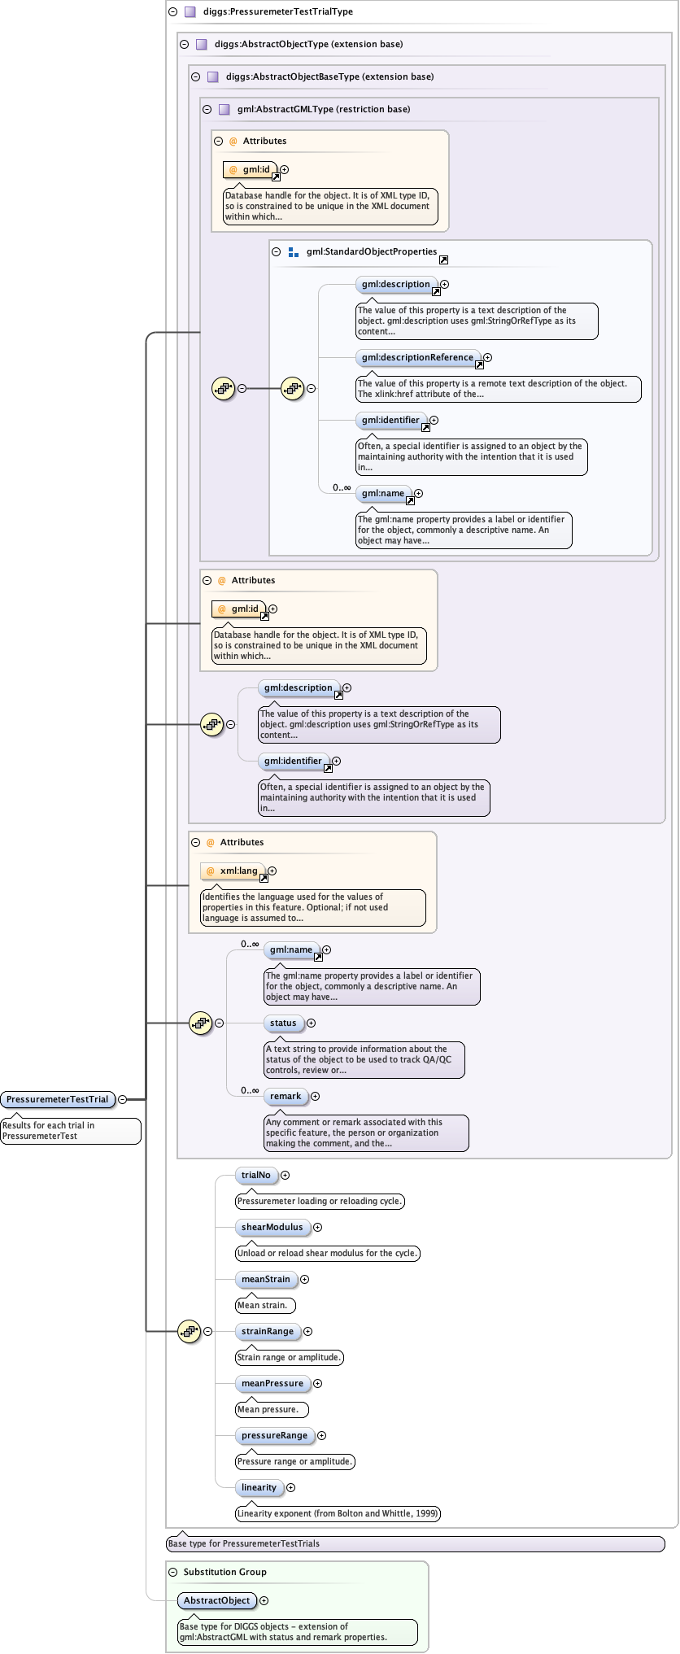
Task: Collapse the xml:lang Attributes section
Action: tap(195, 842)
